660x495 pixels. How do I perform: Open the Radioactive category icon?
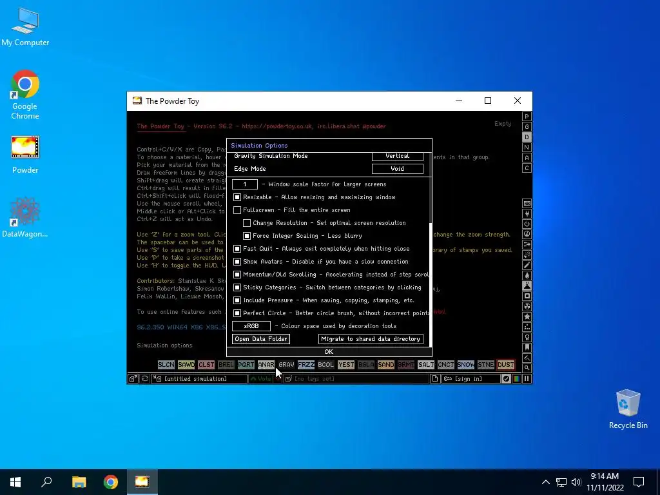tap(527, 306)
